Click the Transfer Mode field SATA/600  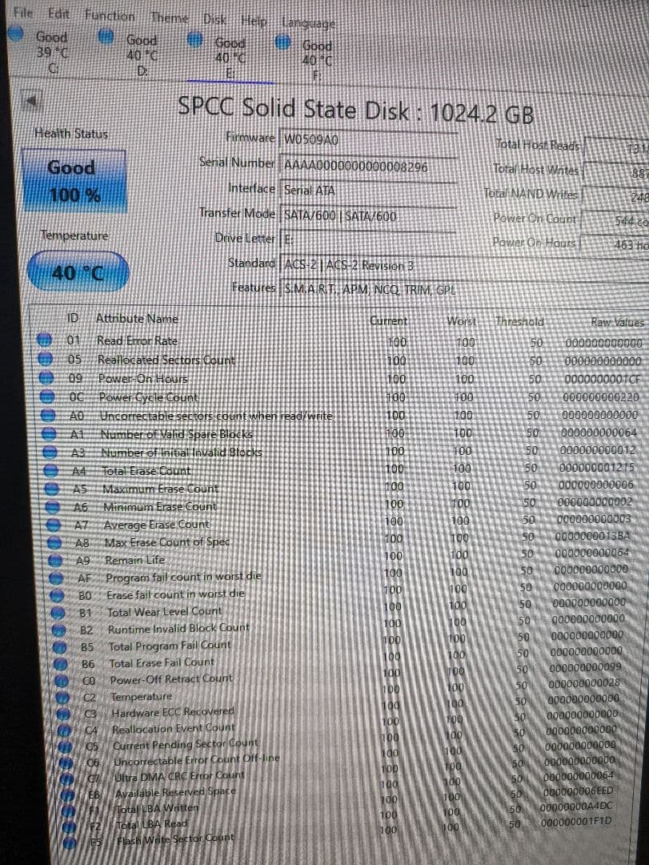[x=368, y=215]
